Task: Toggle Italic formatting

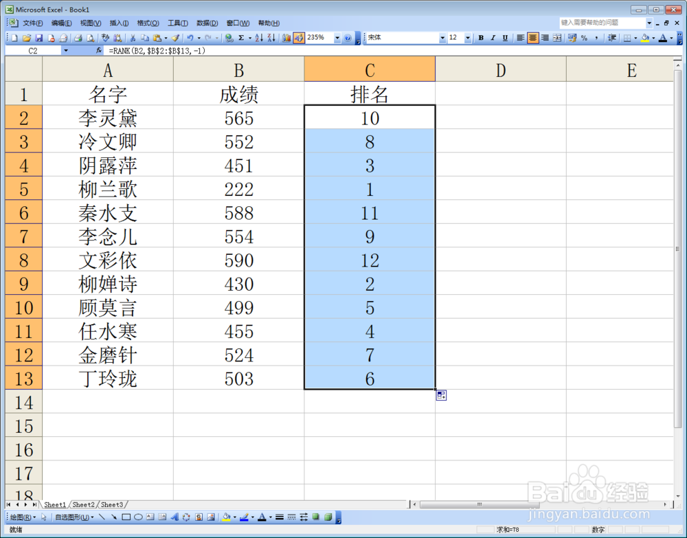Action: point(493,38)
